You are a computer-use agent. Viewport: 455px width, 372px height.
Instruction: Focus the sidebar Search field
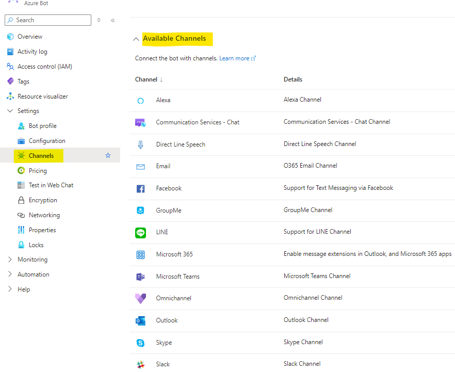click(48, 20)
